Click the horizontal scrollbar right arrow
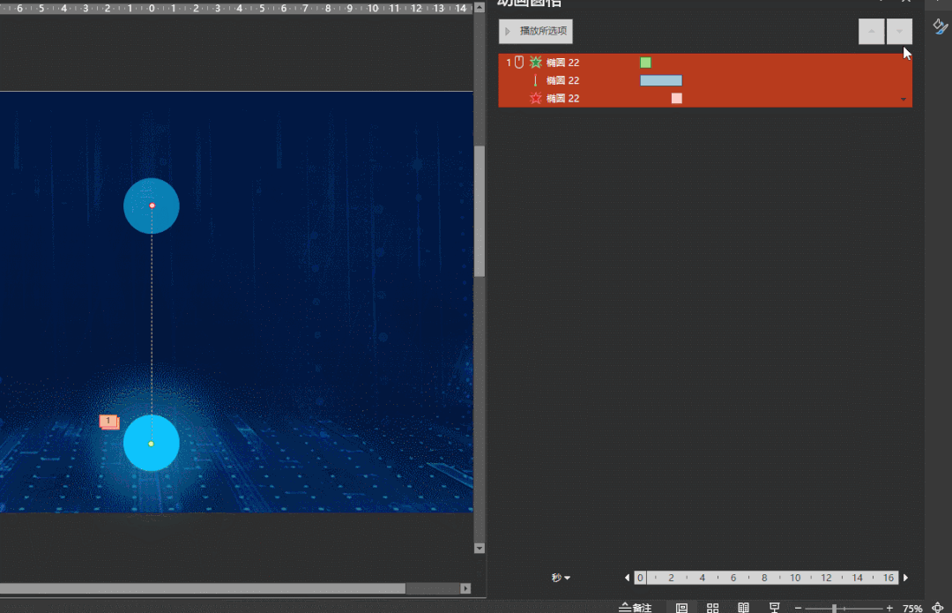Viewport: 952px width, 613px height. [465, 588]
